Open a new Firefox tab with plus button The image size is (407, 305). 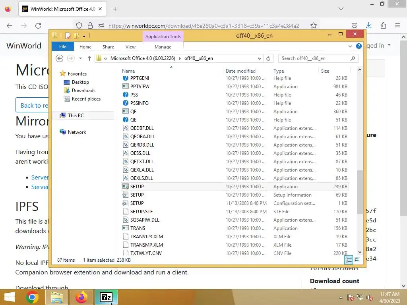[x=115, y=9]
